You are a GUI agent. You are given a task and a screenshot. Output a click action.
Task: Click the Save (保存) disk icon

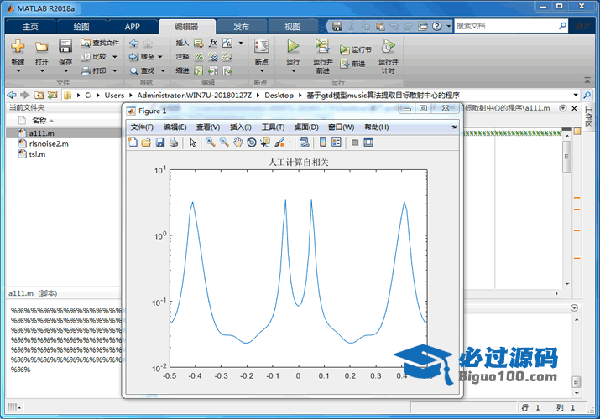coord(65,47)
